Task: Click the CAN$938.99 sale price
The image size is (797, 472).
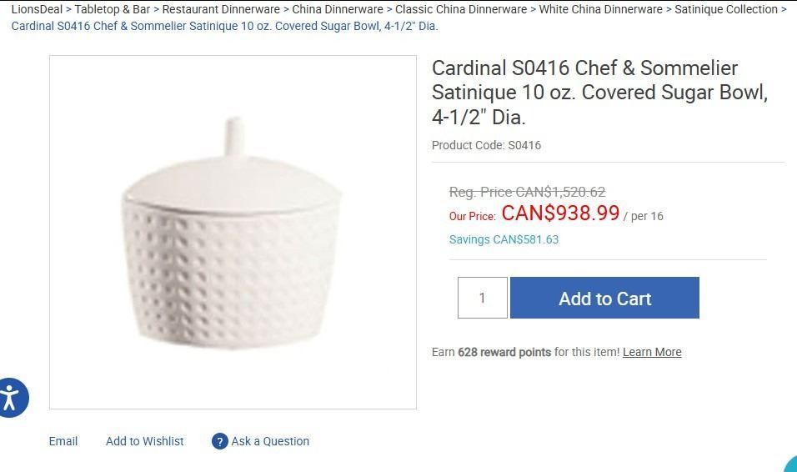Action: tap(560, 213)
